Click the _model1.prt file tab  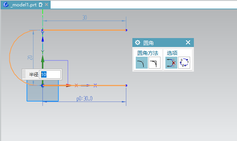click(25, 4)
